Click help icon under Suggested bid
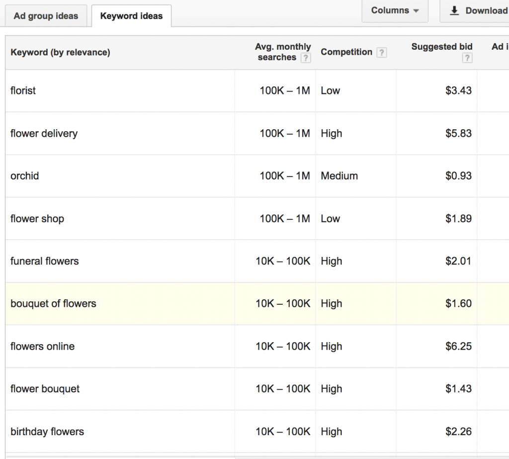Viewport: 509px width, 459px height. point(467,58)
